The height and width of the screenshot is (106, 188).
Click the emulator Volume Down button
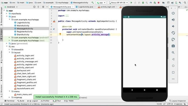[x=173, y=26]
